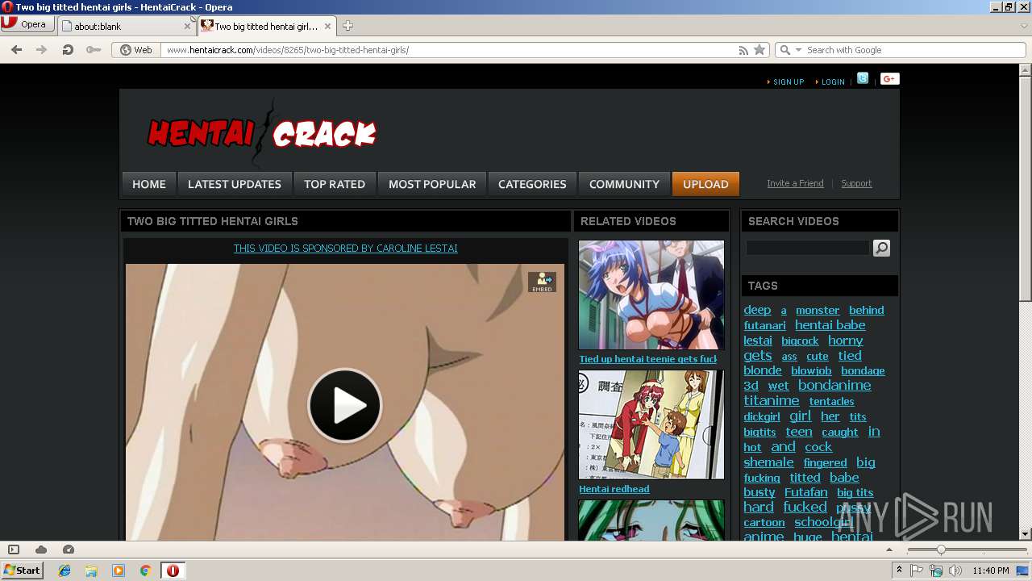
Task: Open the HOME navigation item
Action: coord(149,184)
